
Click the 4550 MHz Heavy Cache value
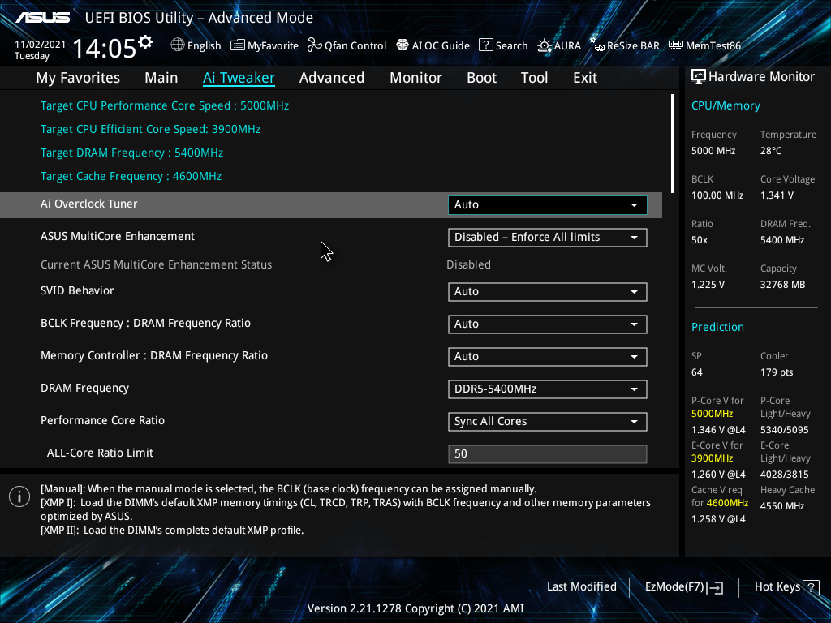[782, 506]
